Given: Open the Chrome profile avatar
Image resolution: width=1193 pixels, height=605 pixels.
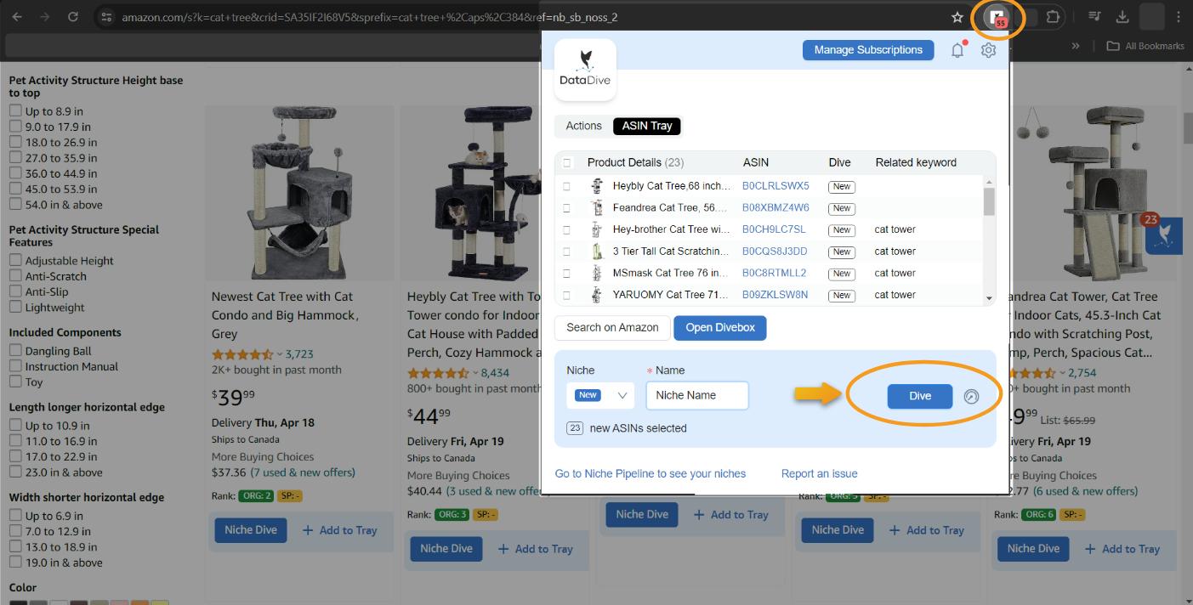Looking at the screenshot, I should pyautogui.click(x=1151, y=17).
